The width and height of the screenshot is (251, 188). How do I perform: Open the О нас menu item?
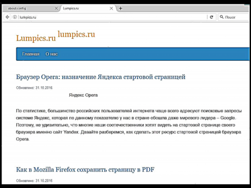coord(51,54)
